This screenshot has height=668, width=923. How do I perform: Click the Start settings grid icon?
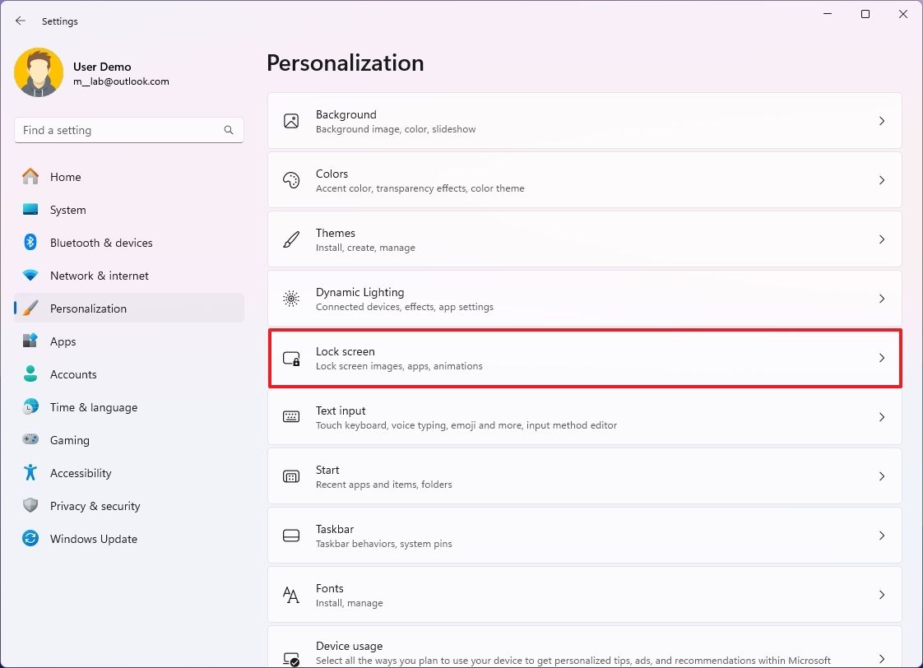291,475
